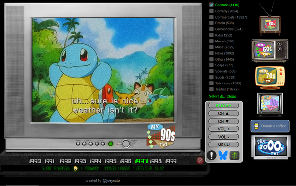This screenshot has width=296, height=186.
Task: Click the POWER button on the remote
Action: tap(223, 105)
